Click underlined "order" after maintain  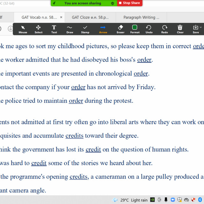pyautogui.click(x=76, y=101)
